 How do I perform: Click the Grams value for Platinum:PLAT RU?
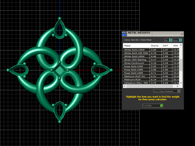[x=154, y=76]
